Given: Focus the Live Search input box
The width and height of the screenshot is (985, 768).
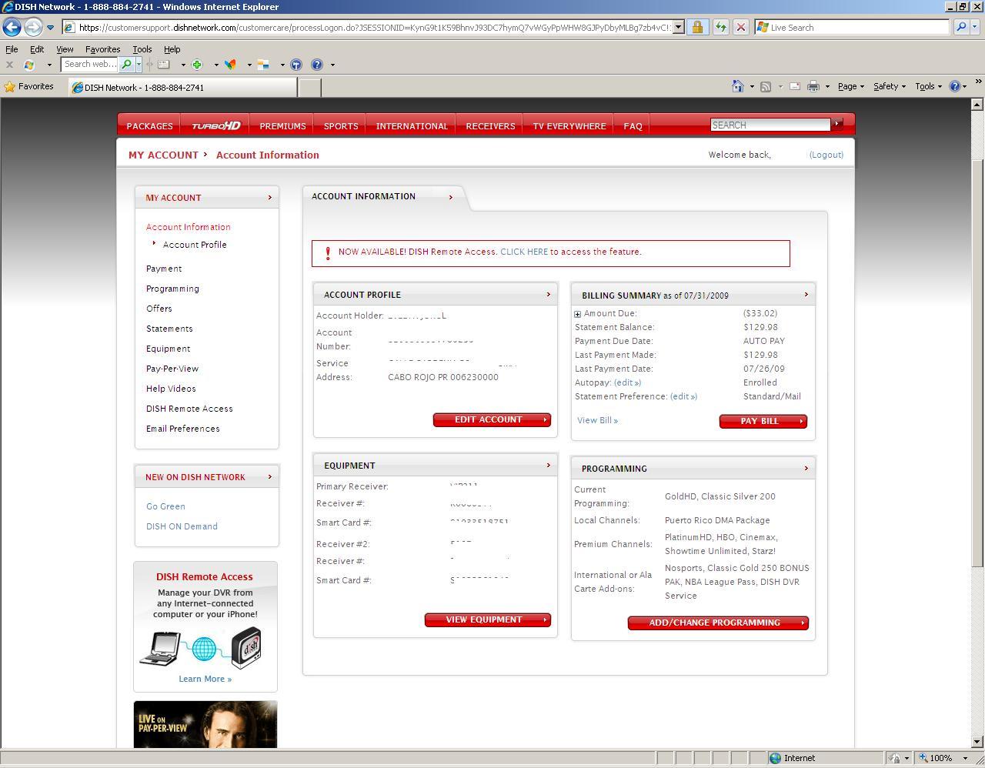Looking at the screenshot, I should [x=853, y=27].
